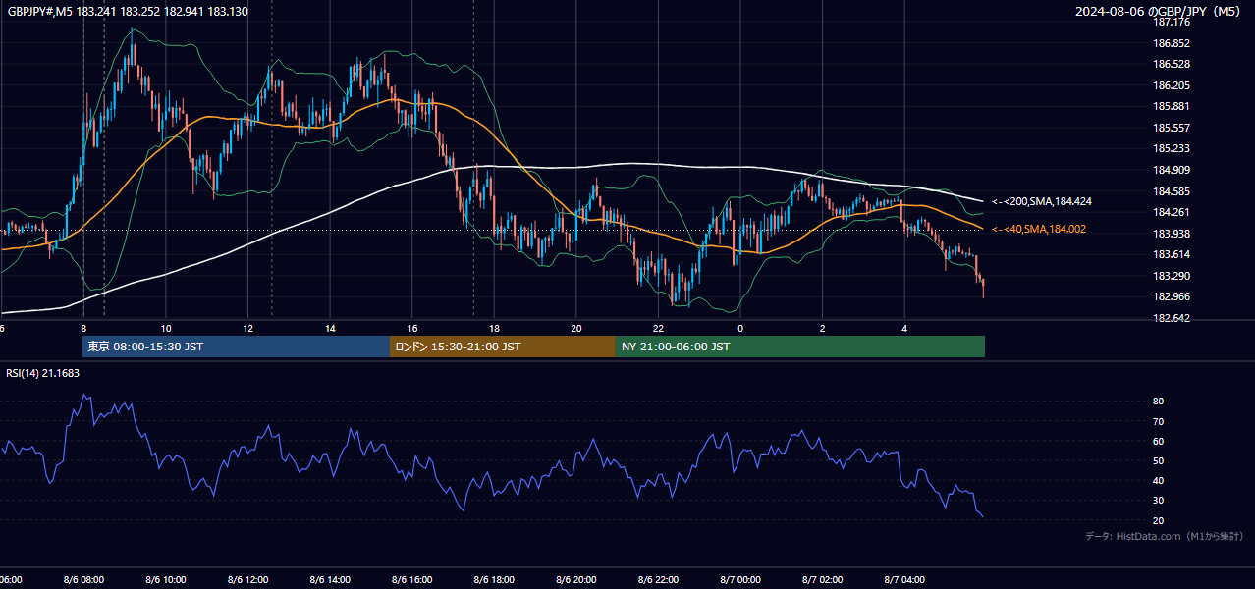Click the 8/6 18:00 time axis label
1255x589 pixels.
[494, 580]
